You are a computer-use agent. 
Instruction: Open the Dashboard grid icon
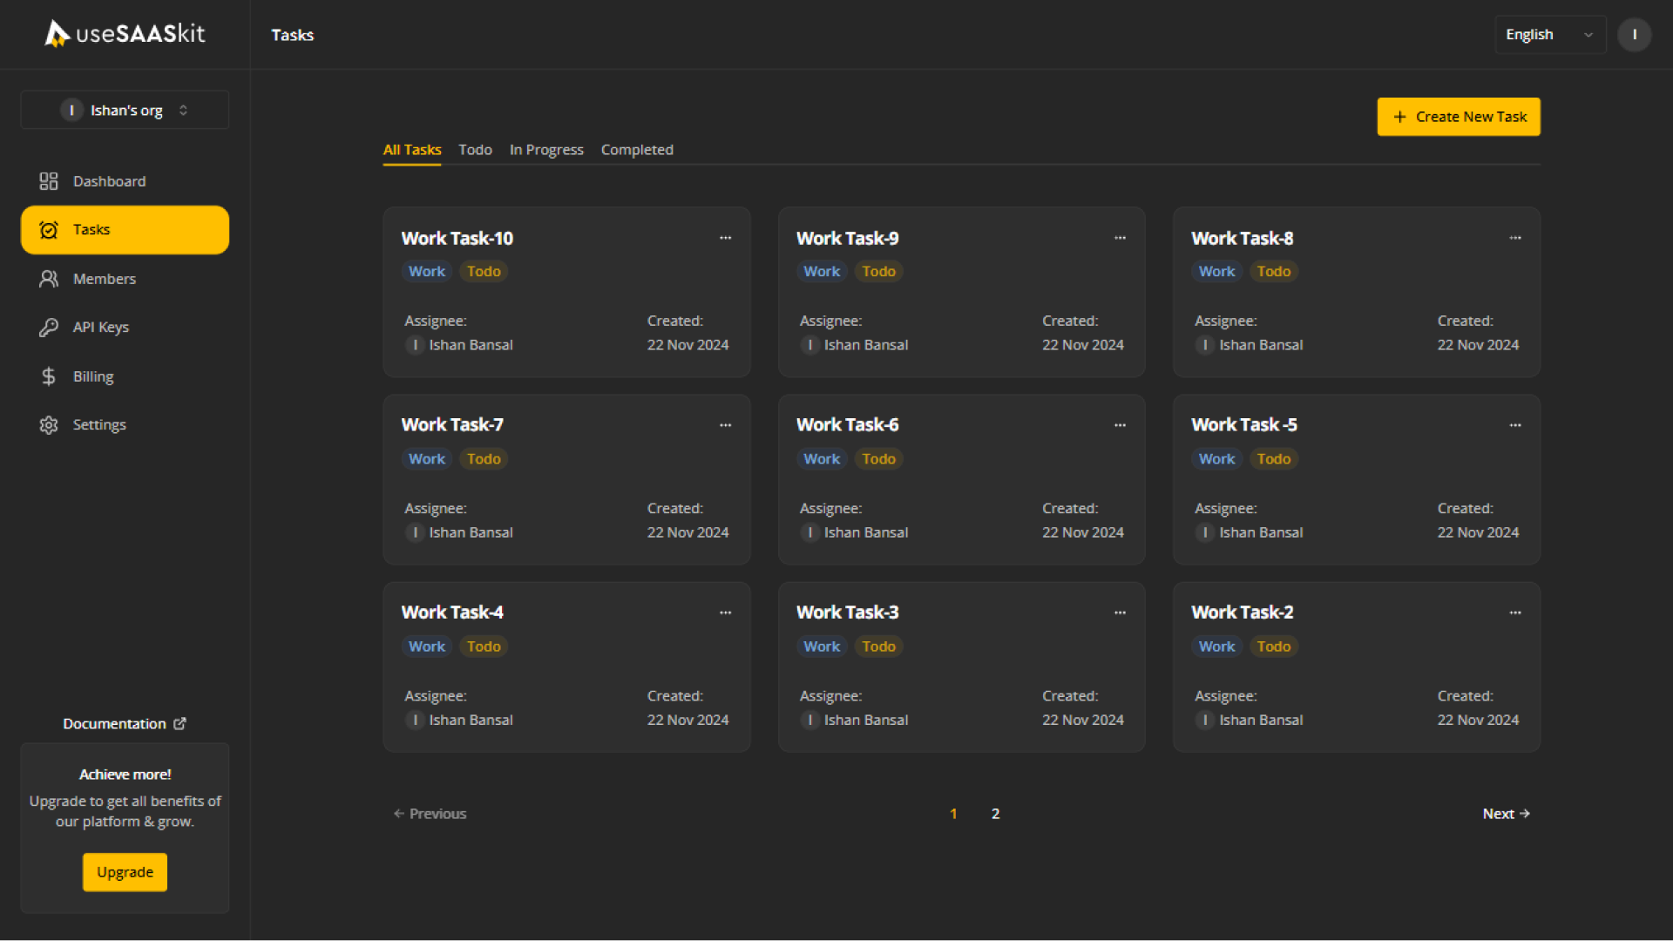49,181
